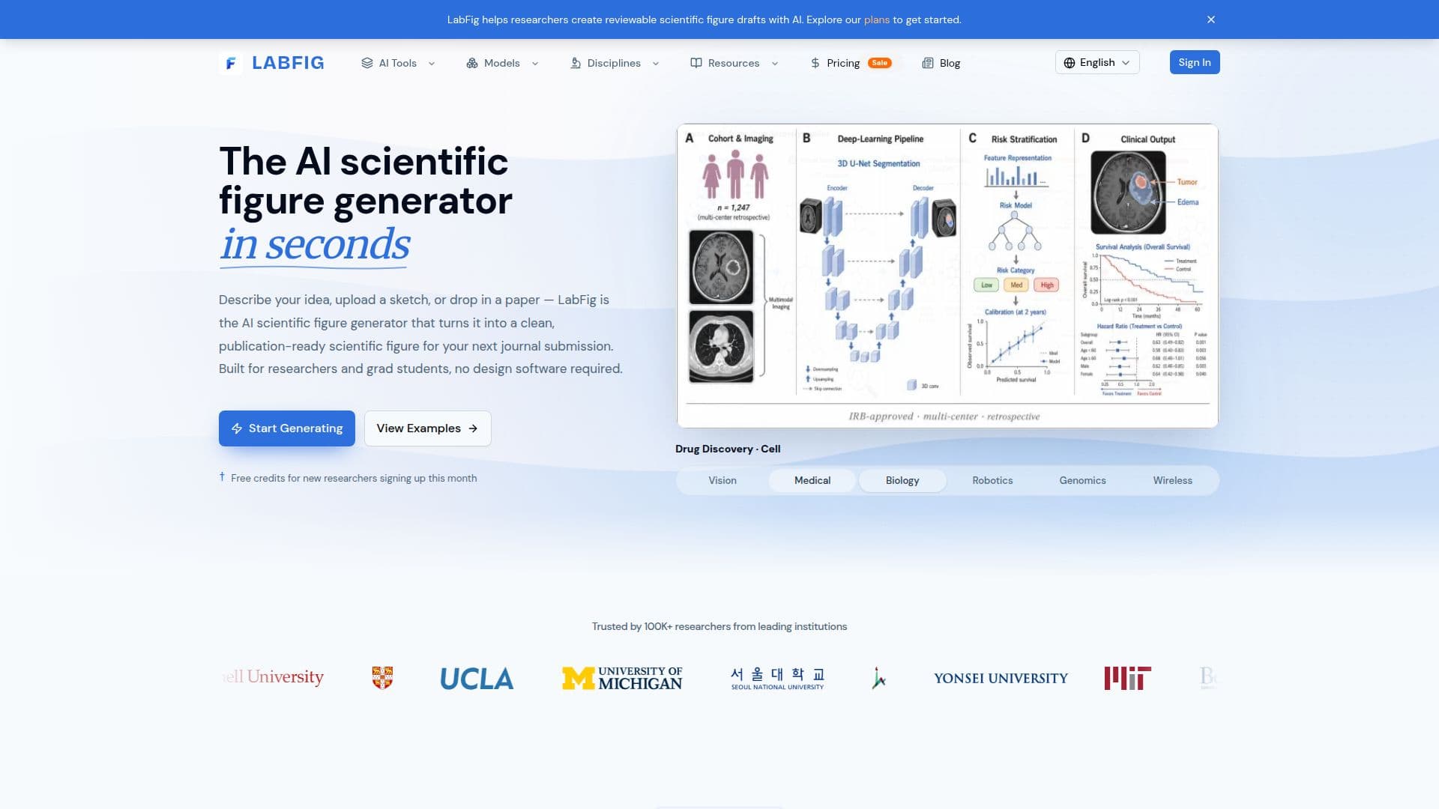Open the English language selector

pyautogui.click(x=1097, y=62)
